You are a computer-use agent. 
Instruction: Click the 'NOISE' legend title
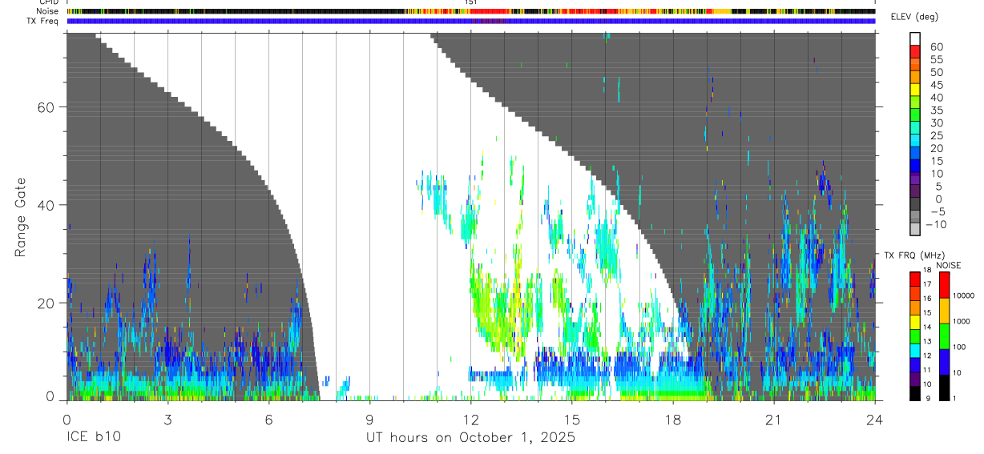pyautogui.click(x=948, y=265)
